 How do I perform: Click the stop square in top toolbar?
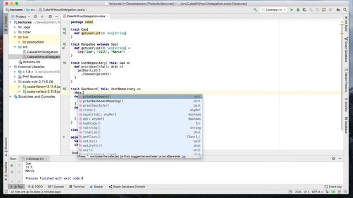330,10
